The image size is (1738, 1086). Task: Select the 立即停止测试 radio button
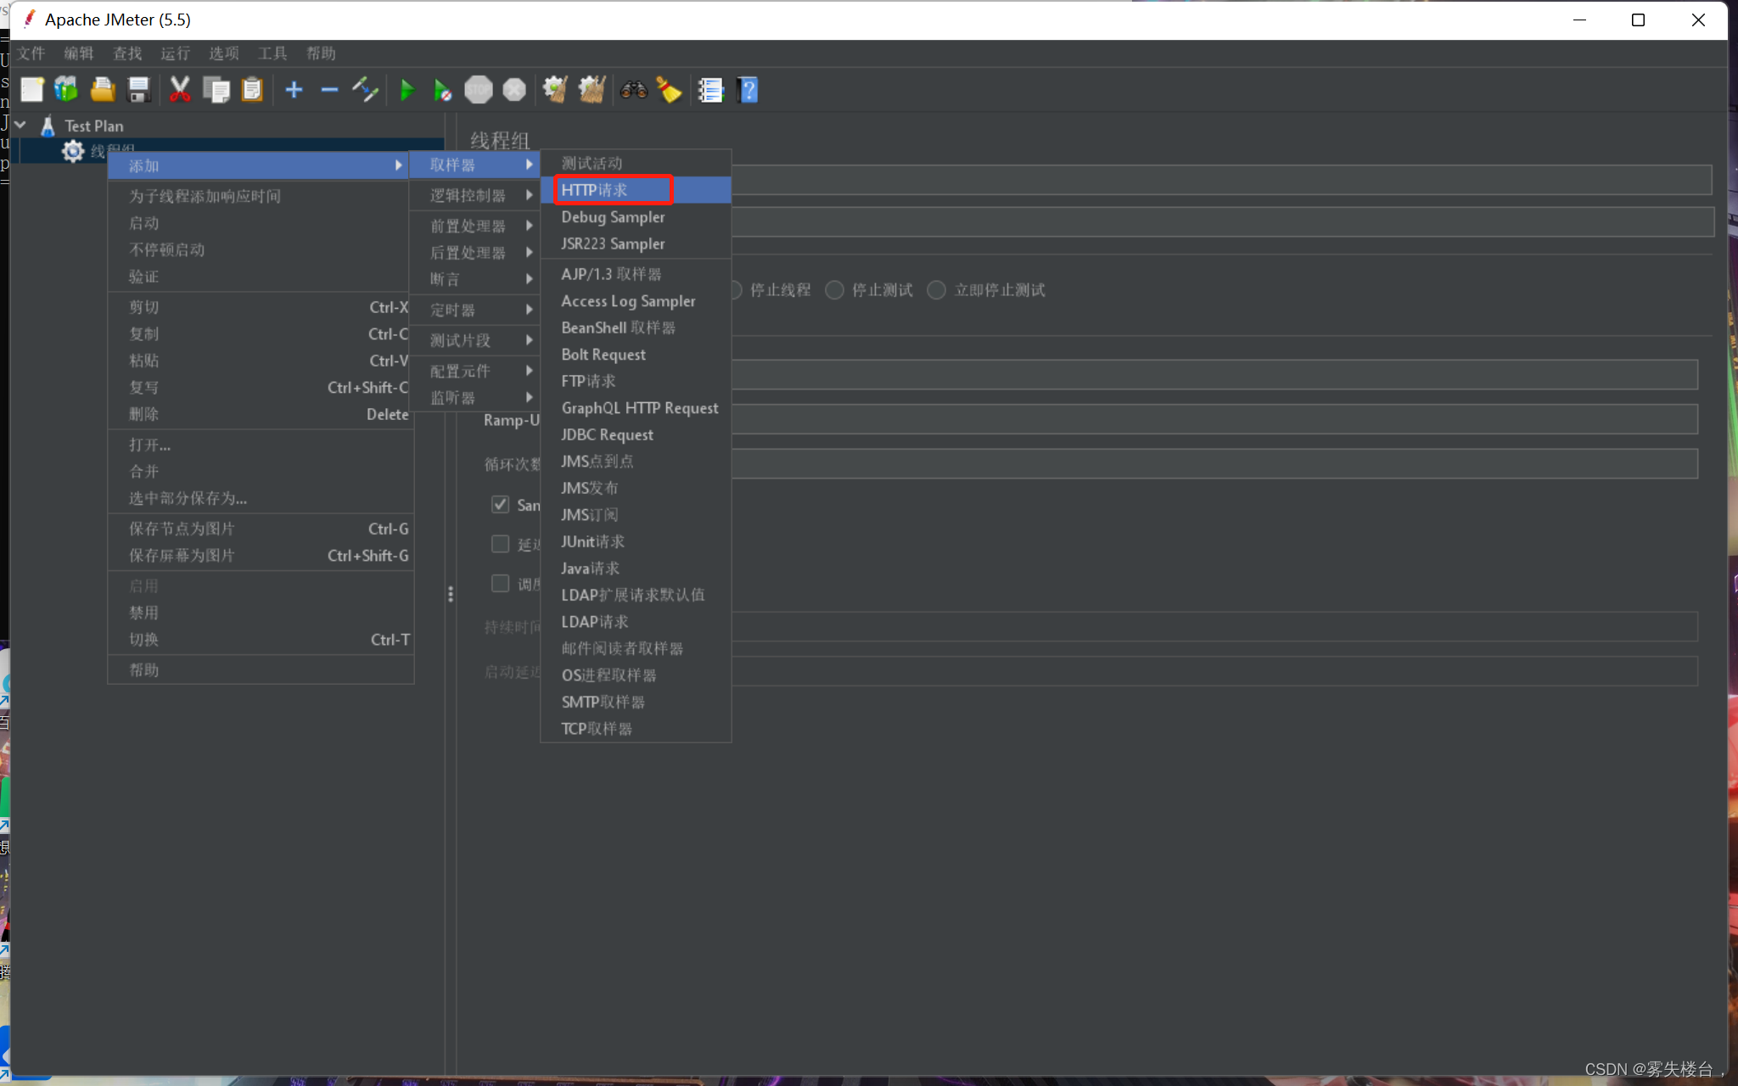click(x=937, y=290)
